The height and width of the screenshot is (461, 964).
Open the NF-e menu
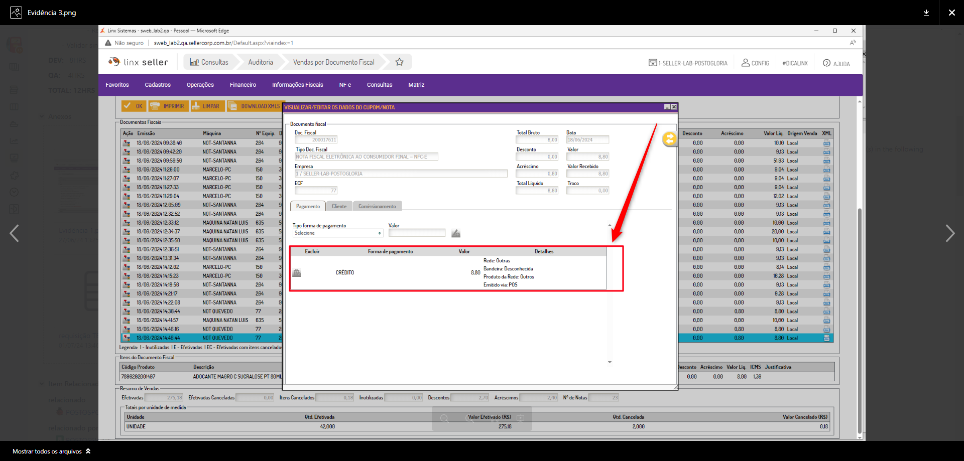345,85
